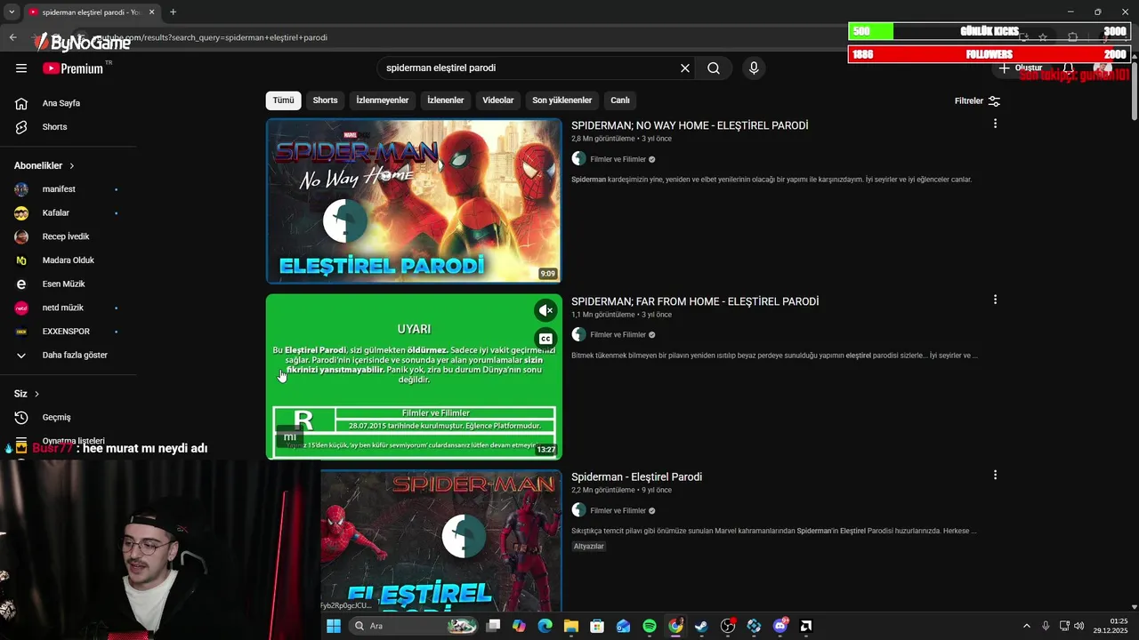Go to the YouTube Premium logo home
The width and height of the screenshot is (1139, 640).
[73, 68]
